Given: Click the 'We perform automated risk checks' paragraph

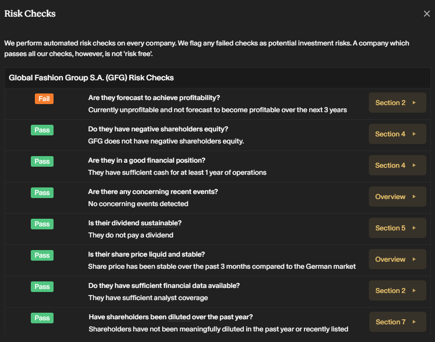Looking at the screenshot, I should pyautogui.click(x=207, y=48).
